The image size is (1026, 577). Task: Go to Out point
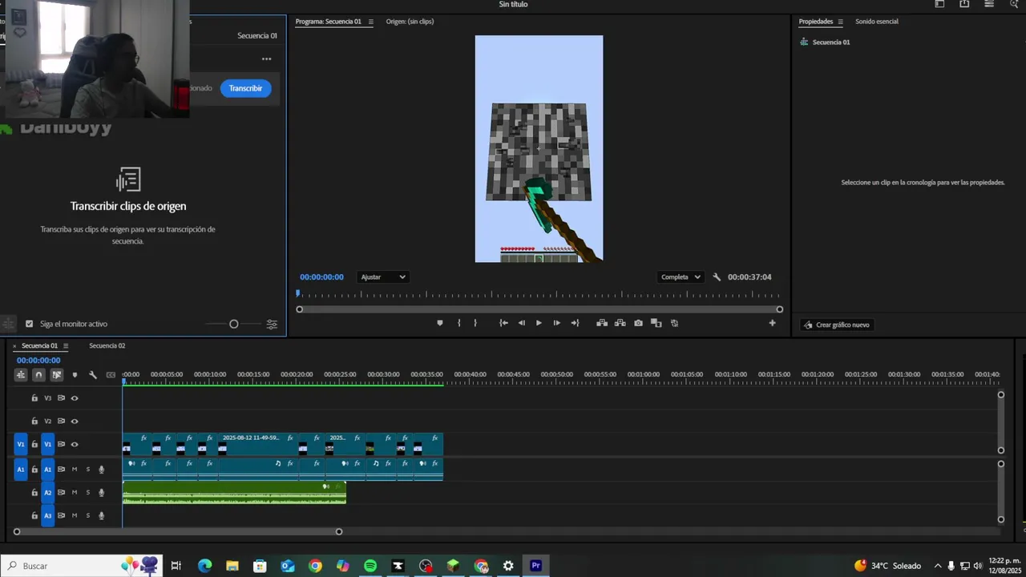[x=575, y=323]
